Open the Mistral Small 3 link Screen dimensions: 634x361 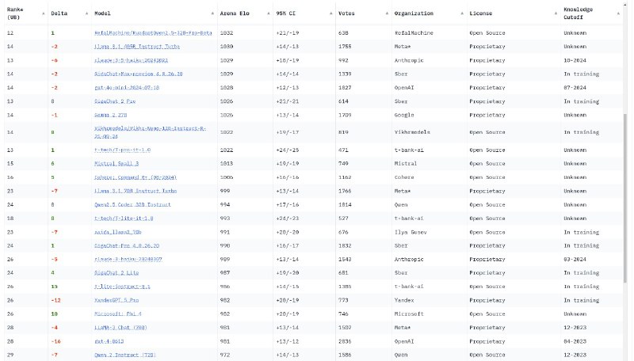(x=116, y=164)
